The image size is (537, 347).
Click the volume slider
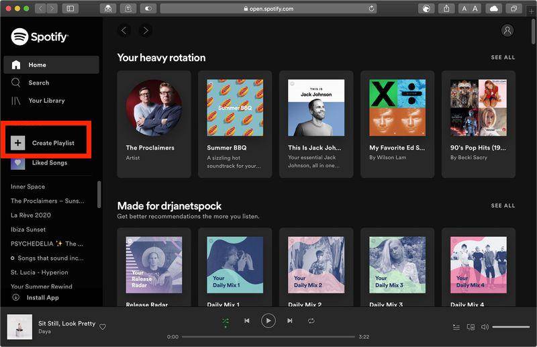(x=511, y=327)
